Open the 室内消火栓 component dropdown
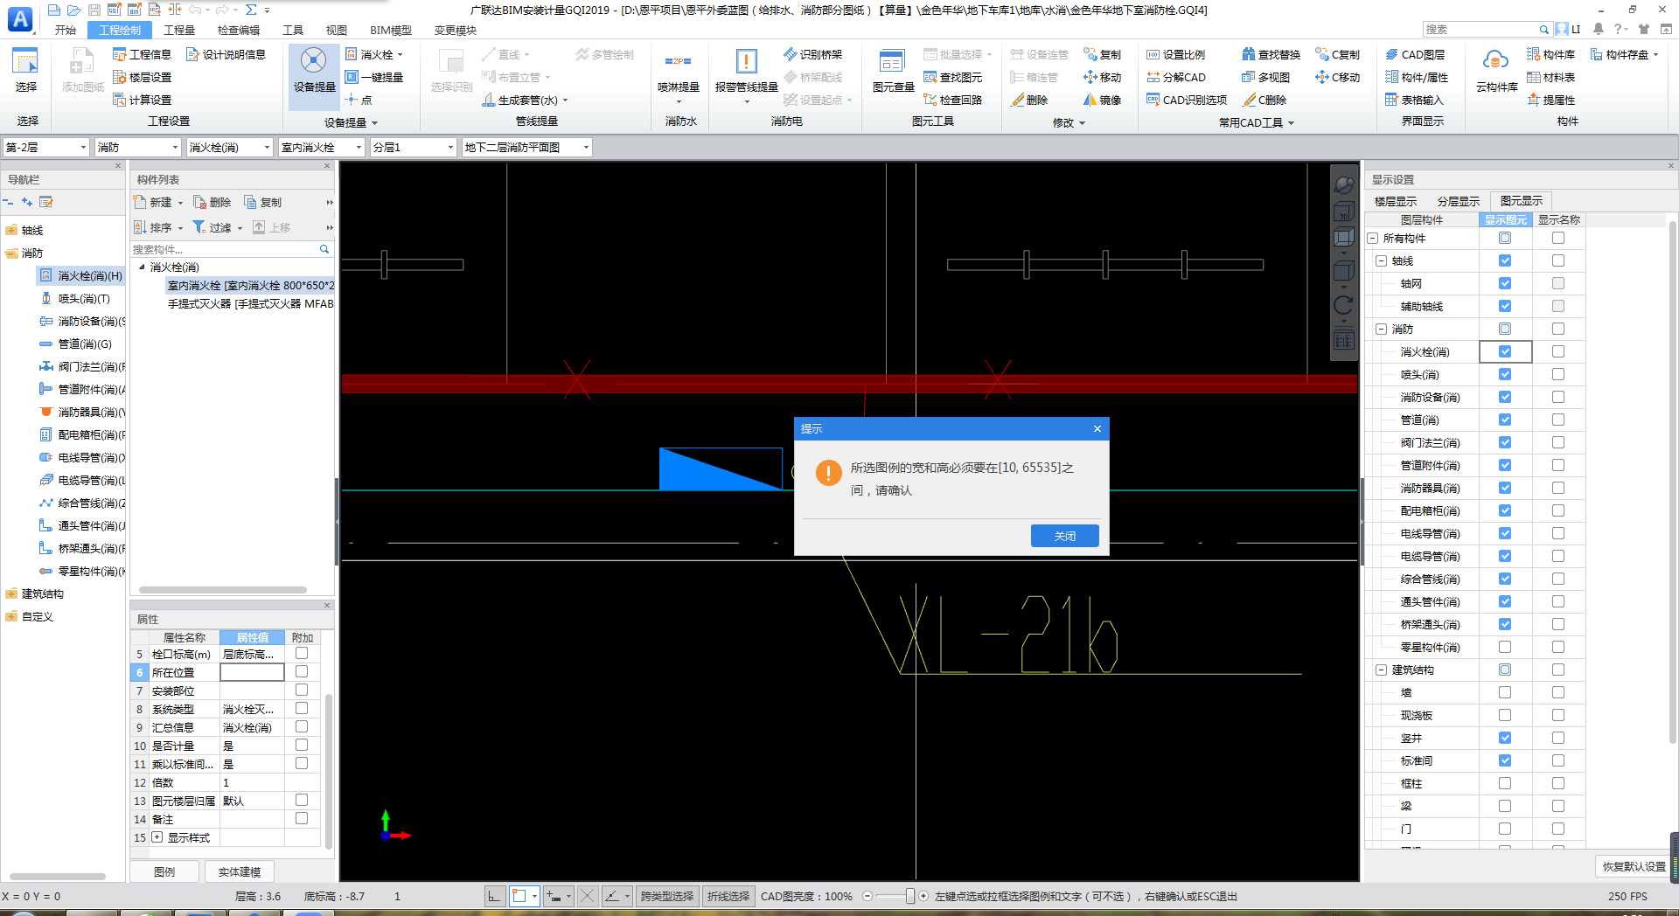 click(x=321, y=147)
